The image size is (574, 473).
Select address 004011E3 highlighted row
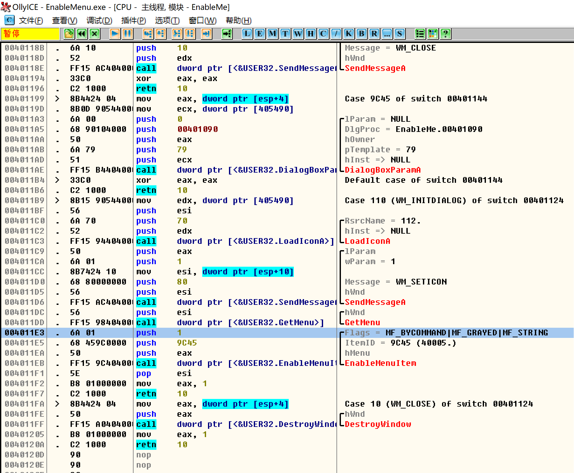pos(287,333)
